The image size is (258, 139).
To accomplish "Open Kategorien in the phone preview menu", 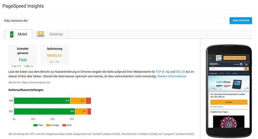I will pos(213,73).
